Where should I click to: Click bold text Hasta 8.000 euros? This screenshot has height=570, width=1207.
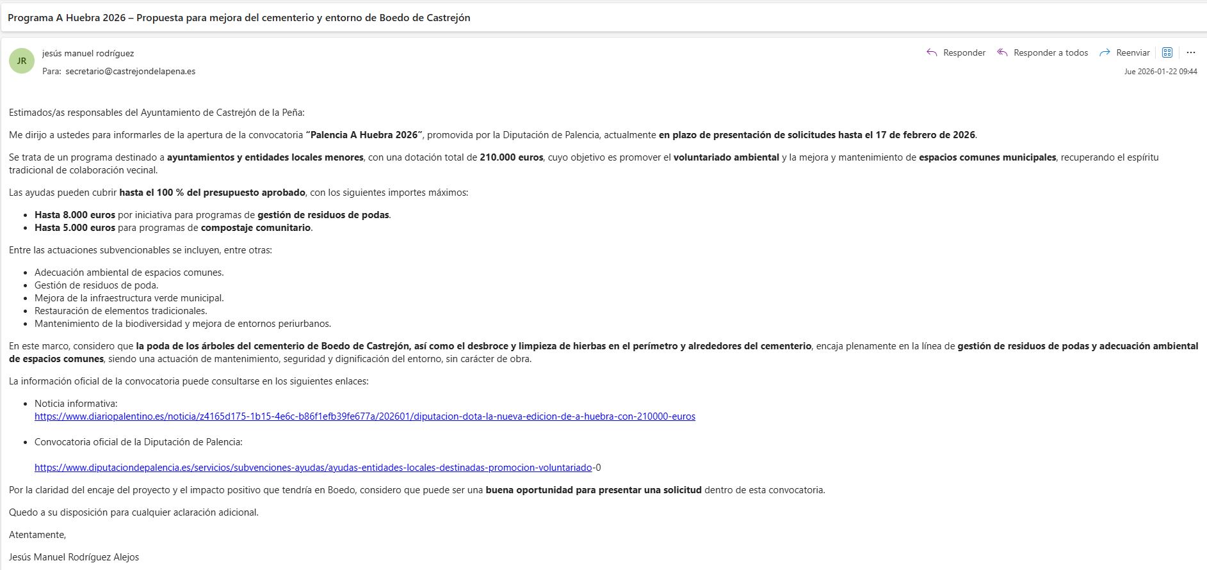pyautogui.click(x=75, y=215)
